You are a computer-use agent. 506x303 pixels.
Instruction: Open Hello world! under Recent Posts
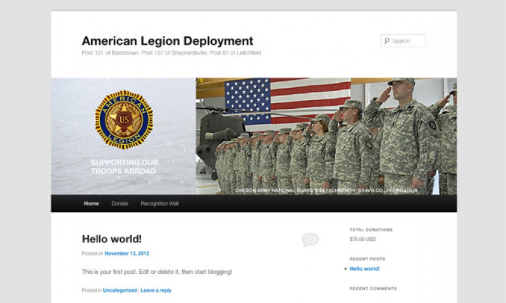(x=365, y=269)
